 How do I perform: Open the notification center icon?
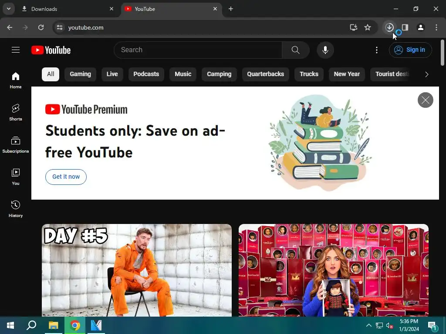[x=432, y=325]
